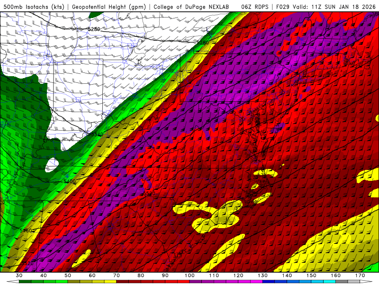Screen dimensions: 379x284
Task: Click the "Geopotential Height (gpm)" header text
Action: coord(109,7)
